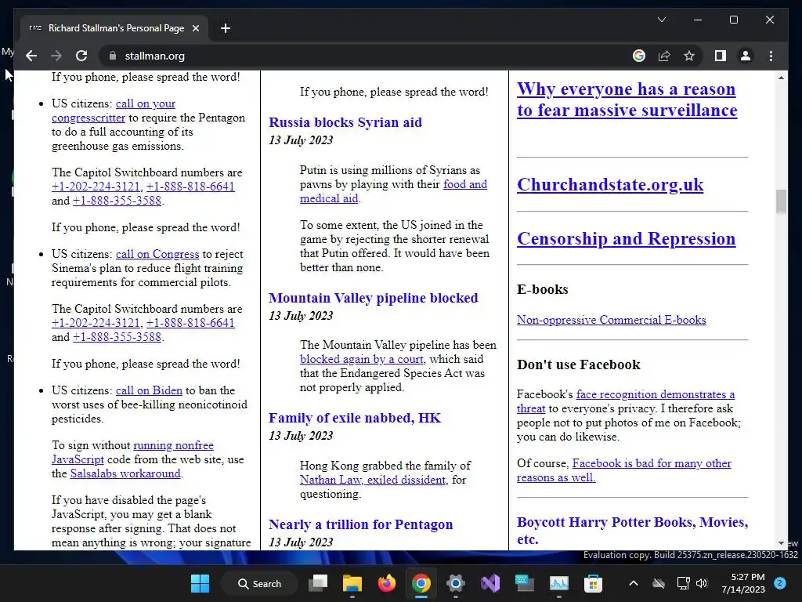Open the performance monitor taskbar app
The width and height of the screenshot is (802, 602).
[x=559, y=583]
